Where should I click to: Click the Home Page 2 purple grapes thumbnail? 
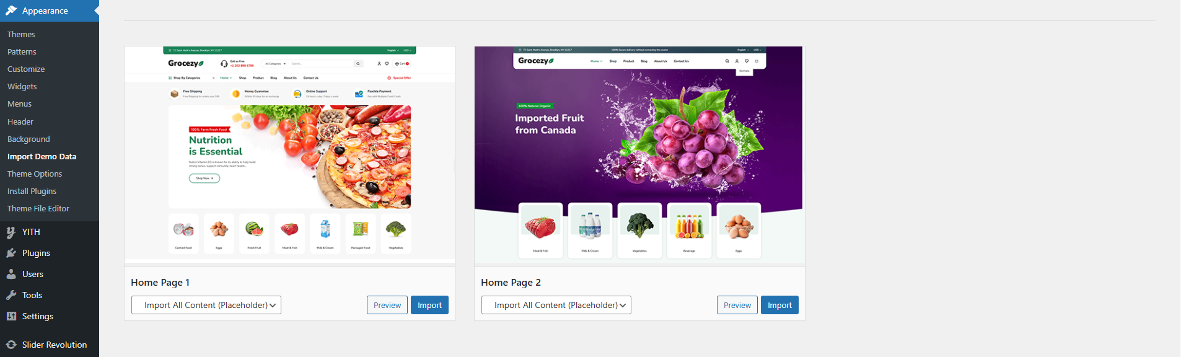tap(639, 156)
